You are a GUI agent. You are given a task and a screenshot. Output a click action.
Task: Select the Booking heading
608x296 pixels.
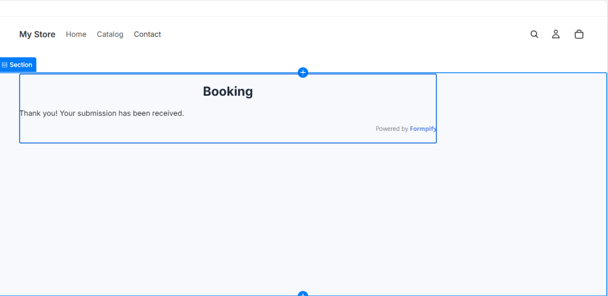coord(228,92)
